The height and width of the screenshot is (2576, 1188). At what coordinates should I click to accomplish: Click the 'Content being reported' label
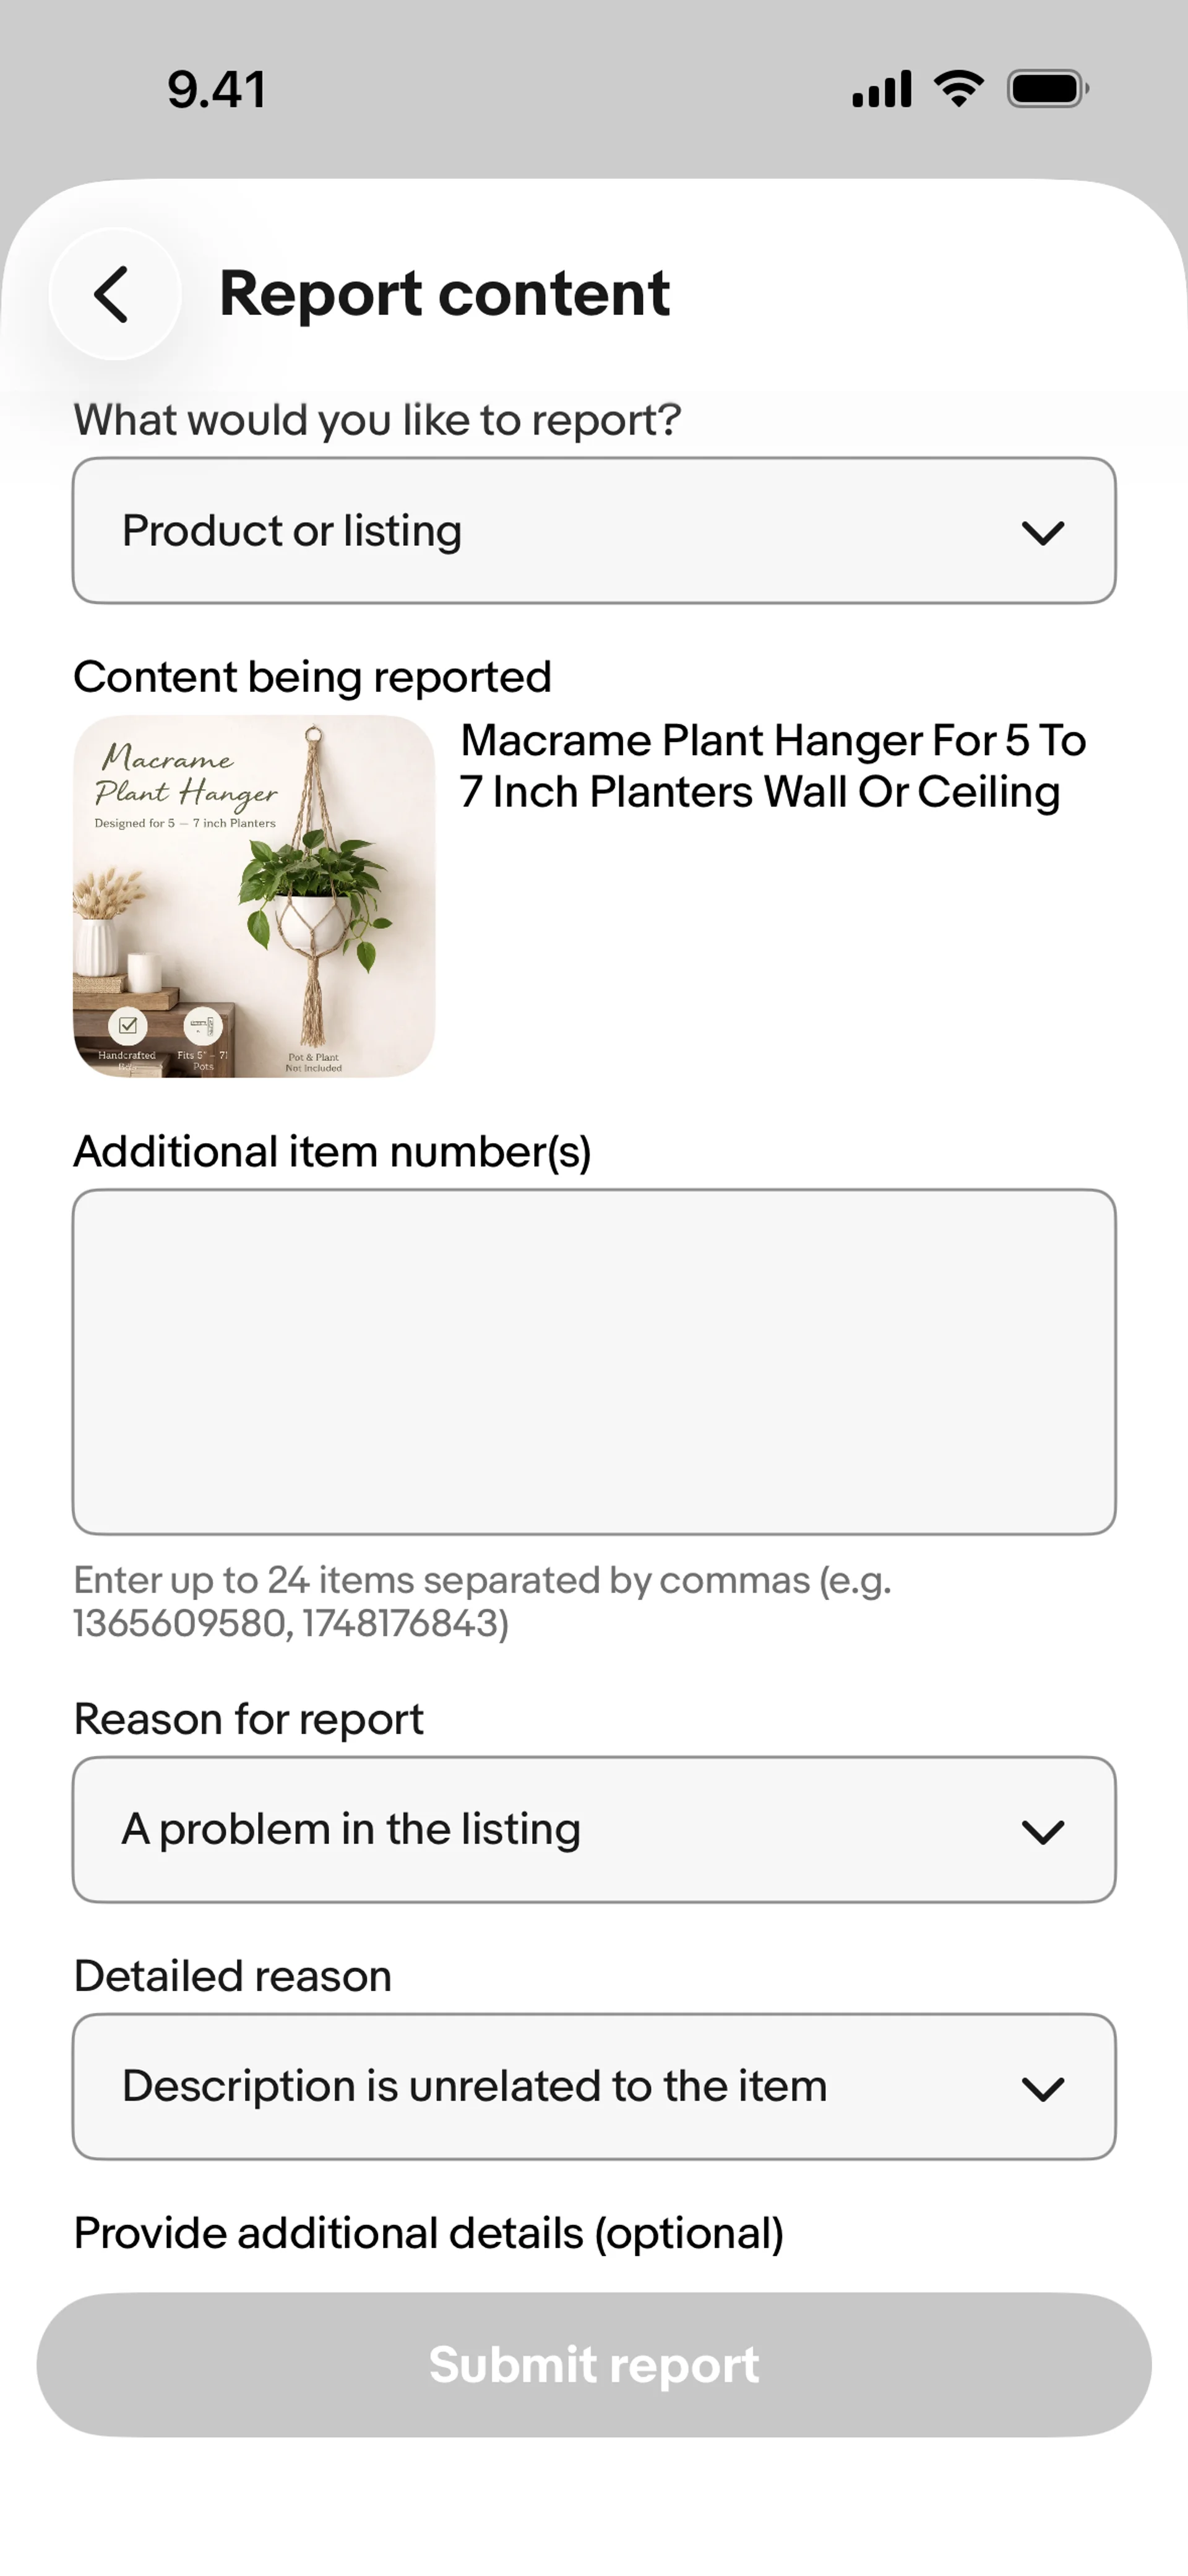pos(312,677)
